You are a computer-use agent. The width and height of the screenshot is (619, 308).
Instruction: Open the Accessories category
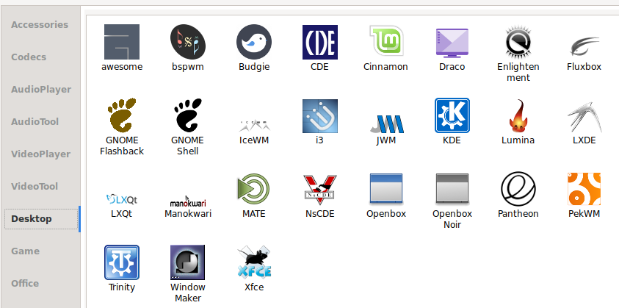click(x=40, y=24)
